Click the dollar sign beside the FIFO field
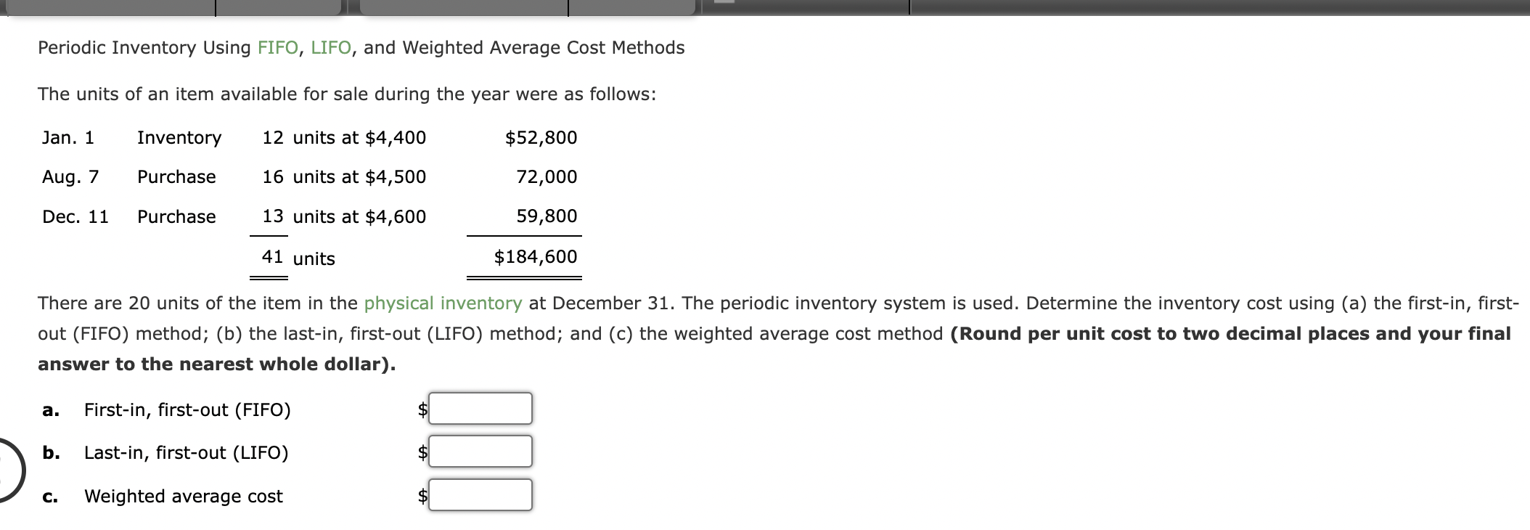Viewport: 1530px width, 530px height. coord(422,409)
